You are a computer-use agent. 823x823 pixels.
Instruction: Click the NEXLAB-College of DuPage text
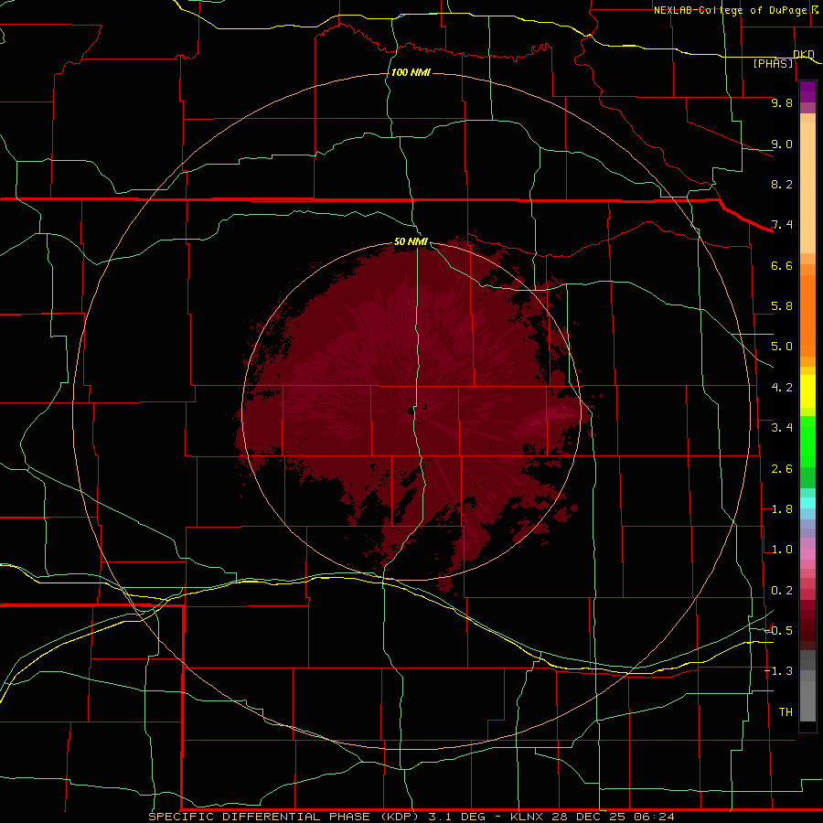732,10
